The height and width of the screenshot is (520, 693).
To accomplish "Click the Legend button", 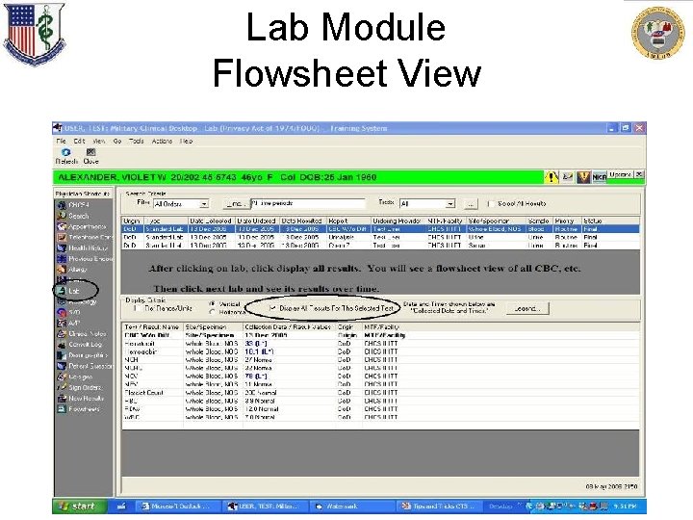I will pyautogui.click(x=527, y=308).
